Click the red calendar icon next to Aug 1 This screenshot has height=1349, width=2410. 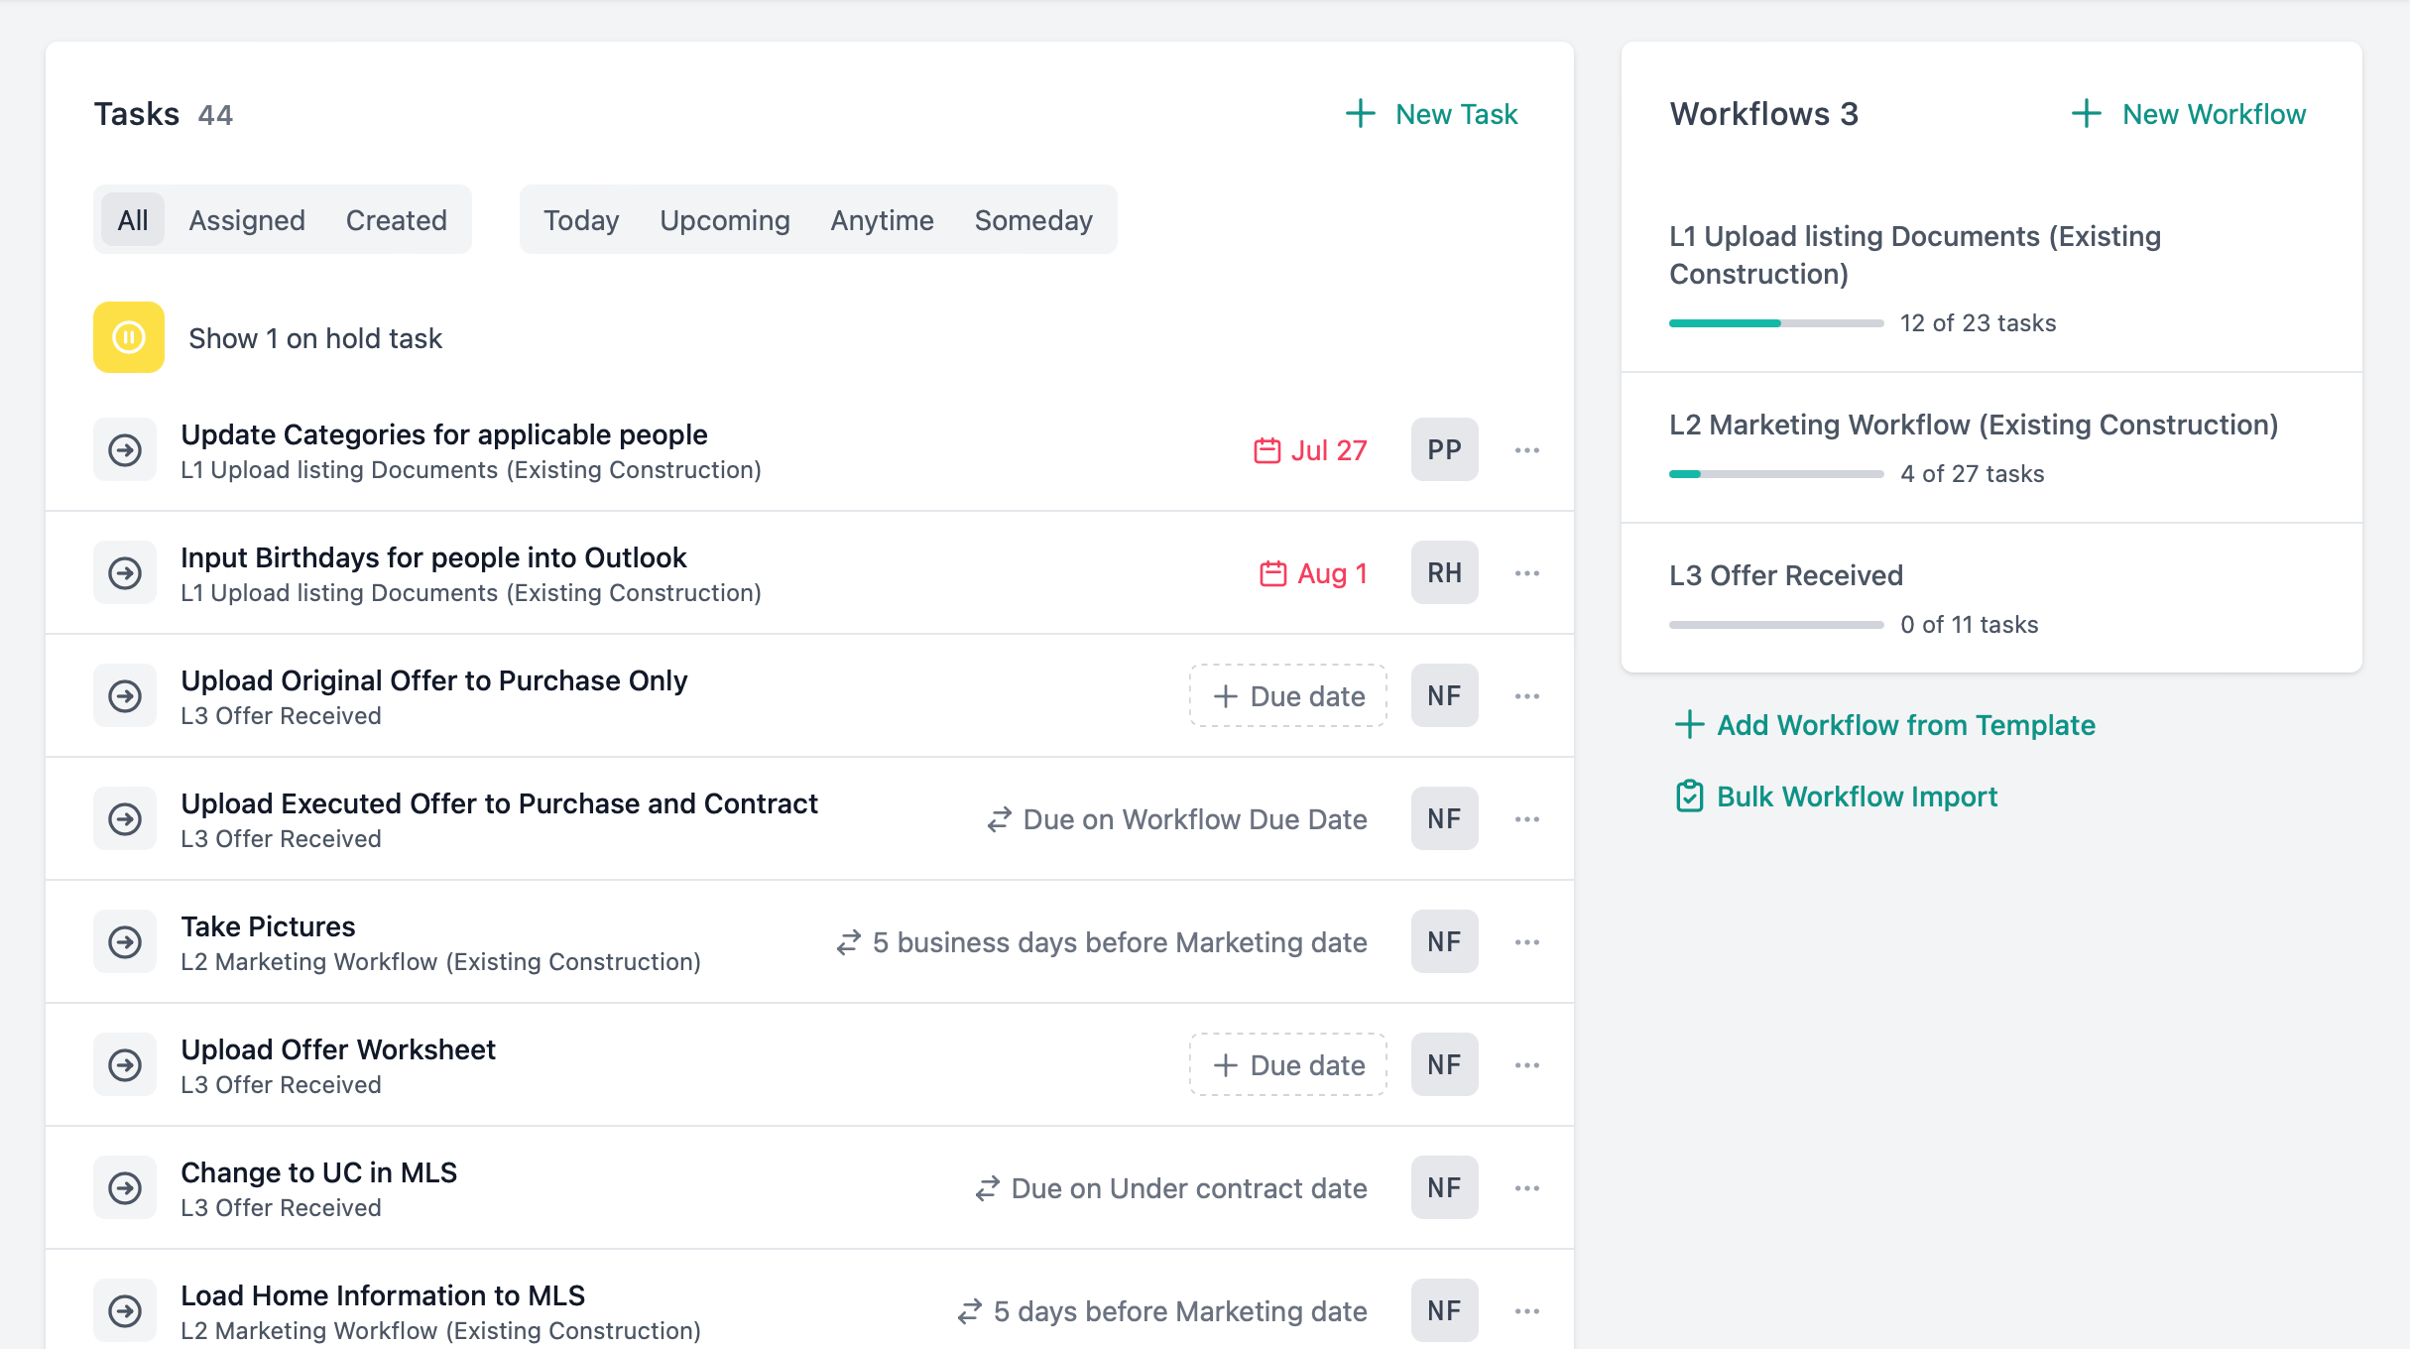pos(1272,573)
